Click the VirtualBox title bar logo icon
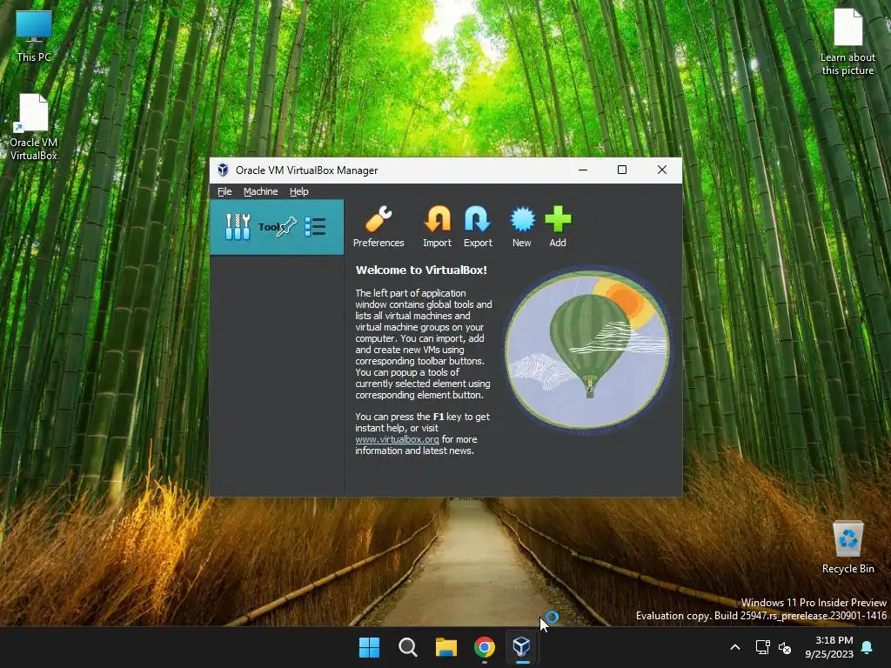Screen dimensions: 891x668 pos(223,170)
